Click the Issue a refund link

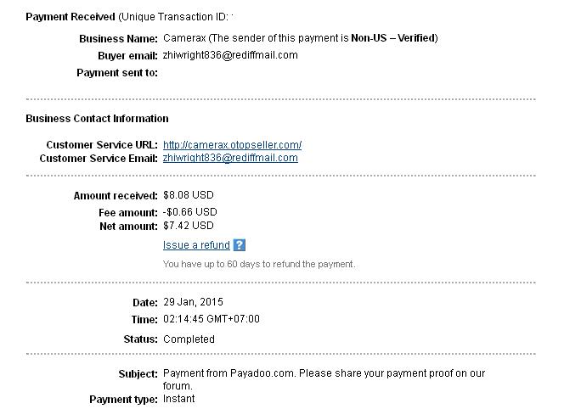(196, 245)
